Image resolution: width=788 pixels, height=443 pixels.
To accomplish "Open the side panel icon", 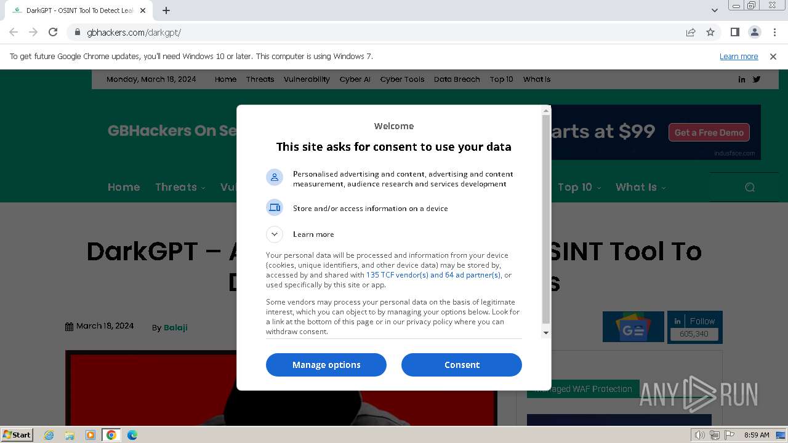I will (x=734, y=32).
